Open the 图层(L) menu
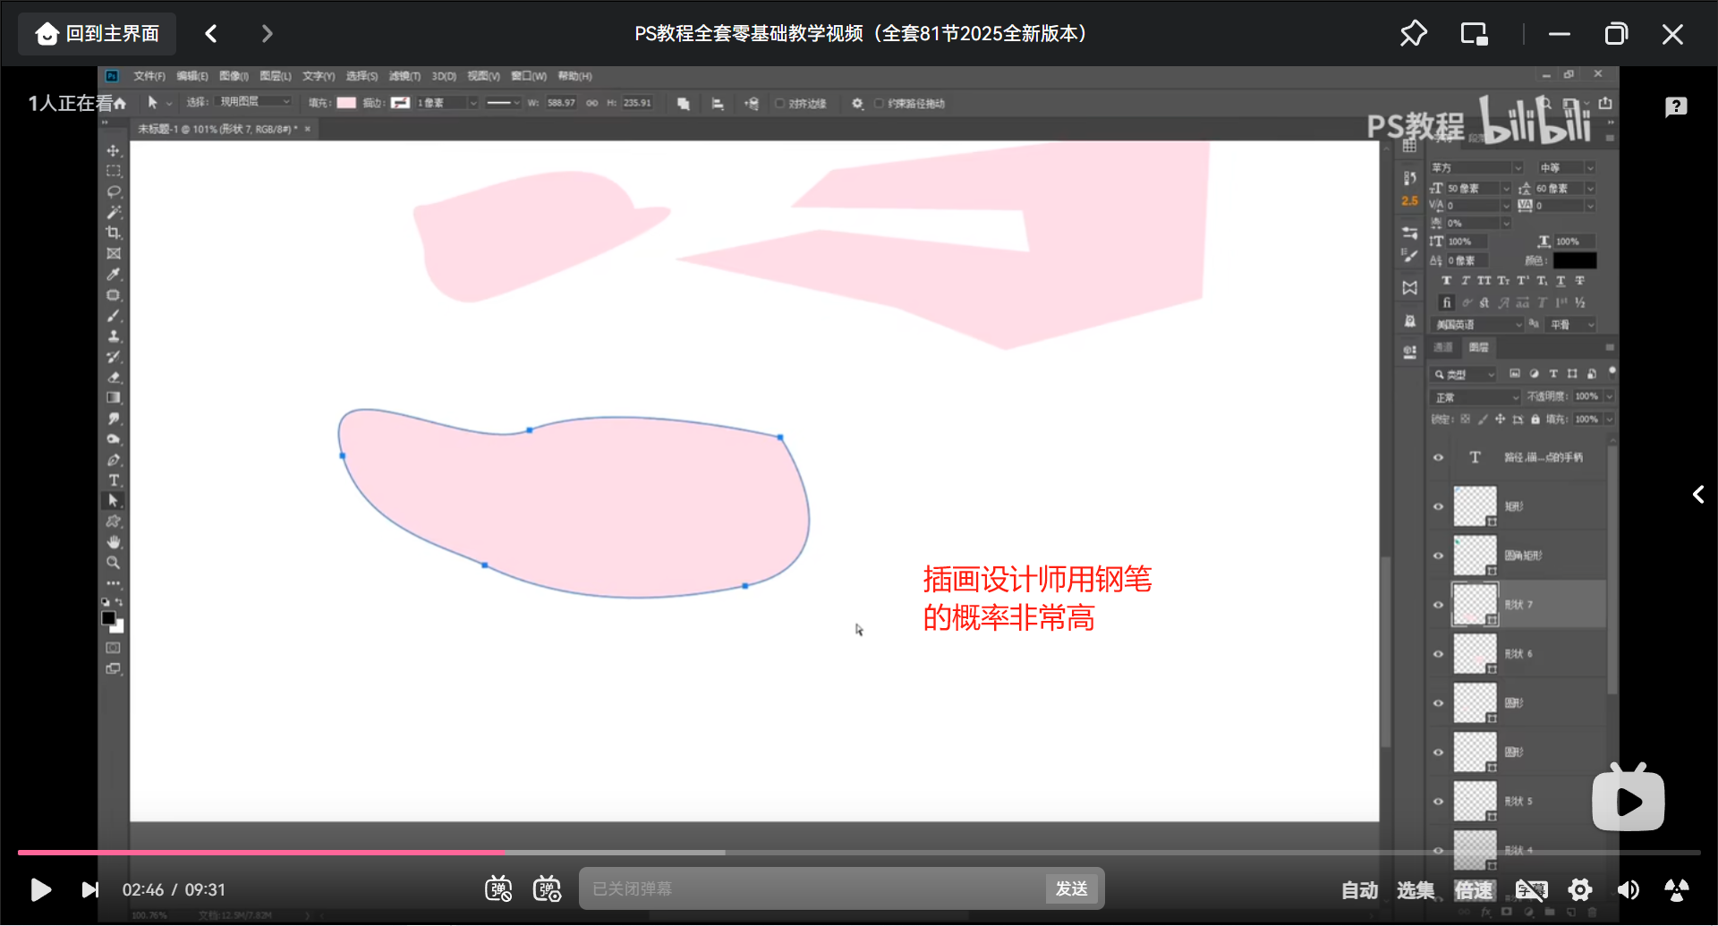Viewport: 1718px width, 926px height. pos(276,76)
